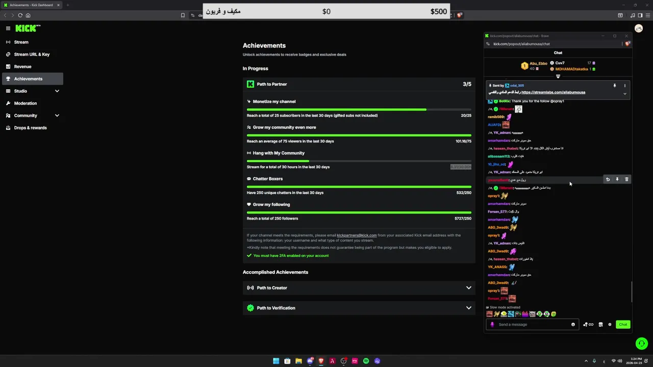Click the Slow mode activated notice
Image resolution: width=653 pixels, height=367 pixels.
(503, 307)
